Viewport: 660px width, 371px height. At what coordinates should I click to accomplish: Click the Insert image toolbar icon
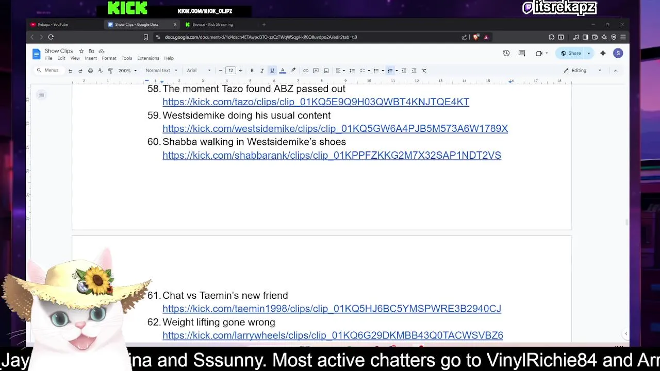pos(326,71)
